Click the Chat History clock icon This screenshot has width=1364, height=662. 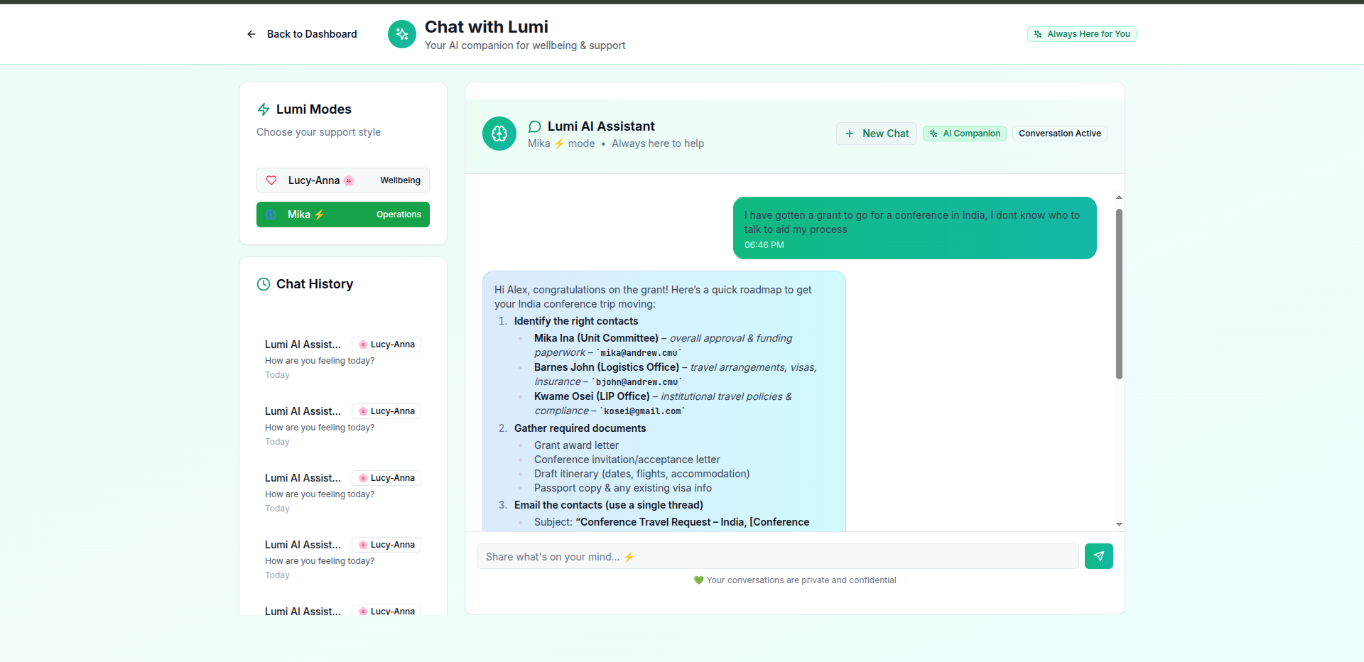pyautogui.click(x=264, y=284)
